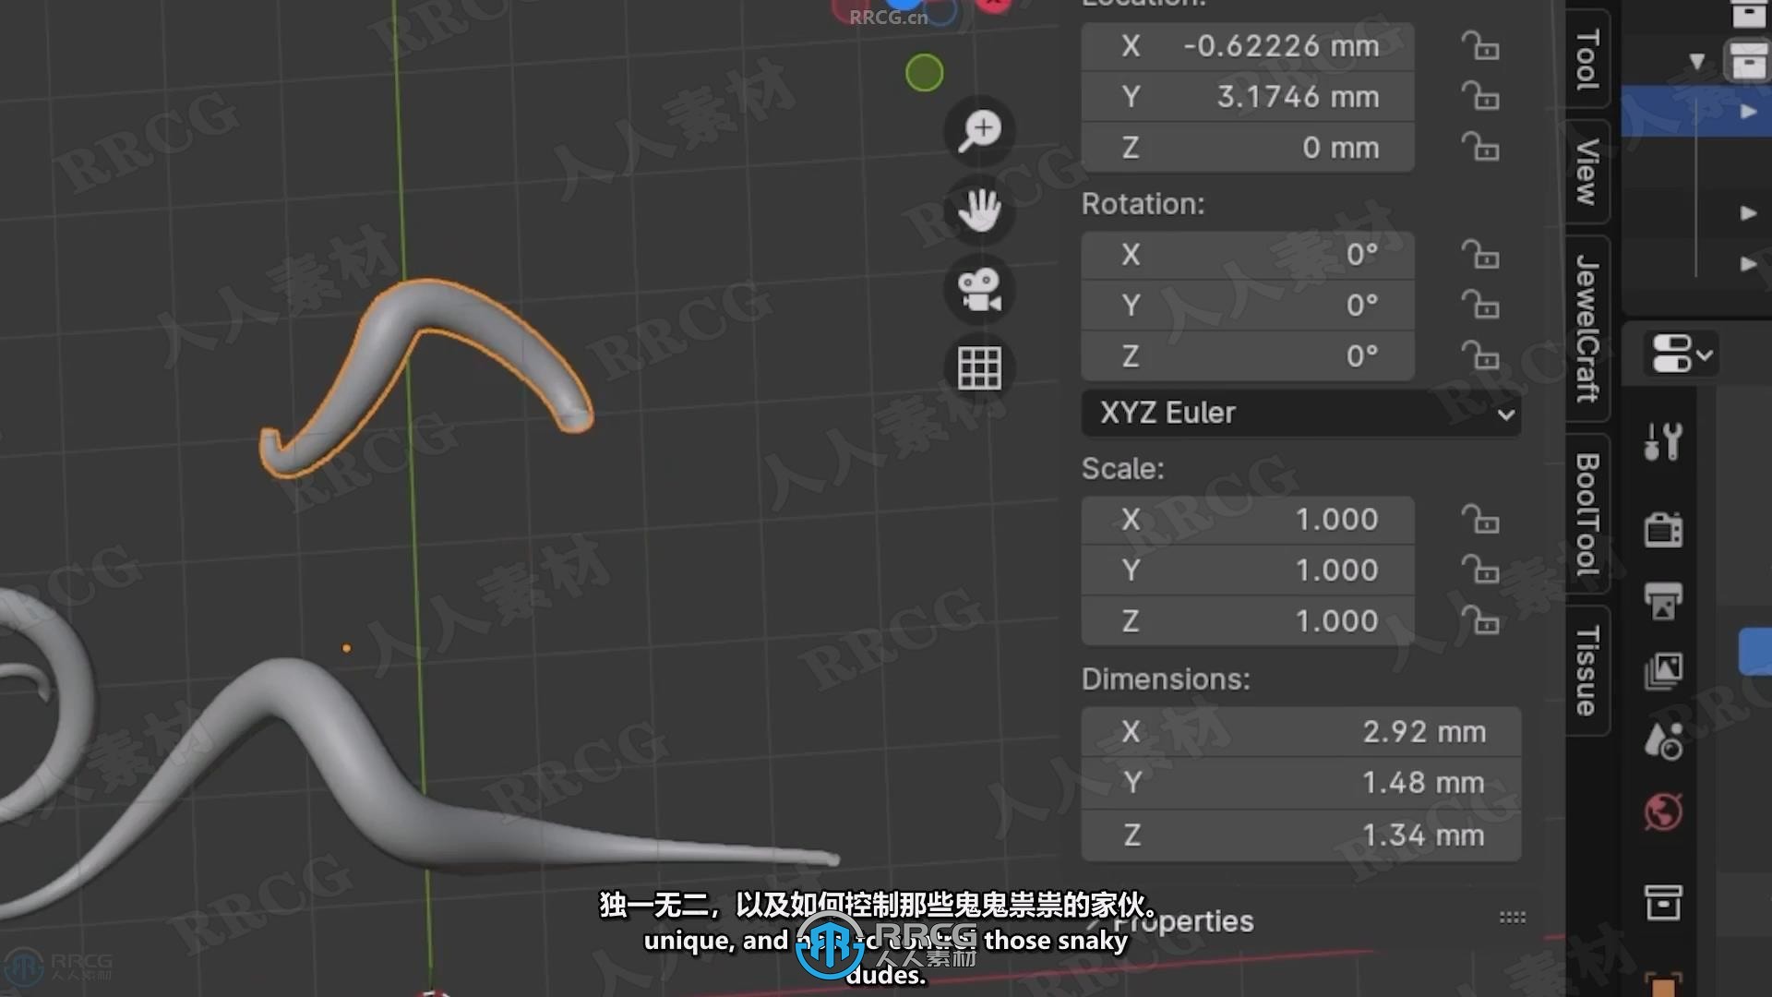Click the Location Z value 0 mm

(x=1248, y=147)
